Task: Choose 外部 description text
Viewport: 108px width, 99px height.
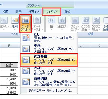Action: pyautogui.click(x=55, y=72)
